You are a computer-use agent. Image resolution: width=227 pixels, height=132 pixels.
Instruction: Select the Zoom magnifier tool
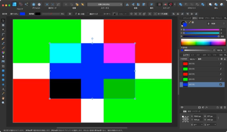pos(3,103)
